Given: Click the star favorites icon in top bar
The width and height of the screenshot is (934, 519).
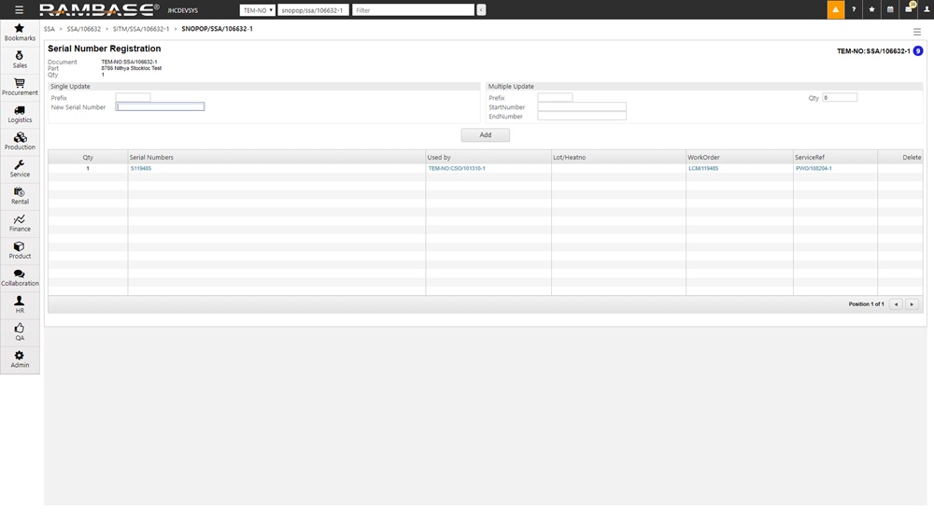Looking at the screenshot, I should tap(871, 9).
